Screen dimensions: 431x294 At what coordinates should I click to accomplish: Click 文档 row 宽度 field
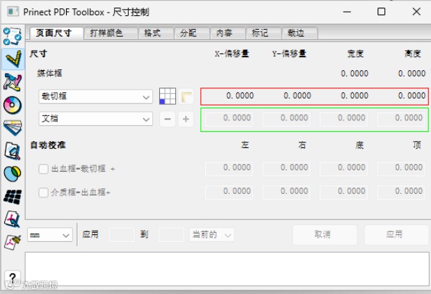[343, 119]
